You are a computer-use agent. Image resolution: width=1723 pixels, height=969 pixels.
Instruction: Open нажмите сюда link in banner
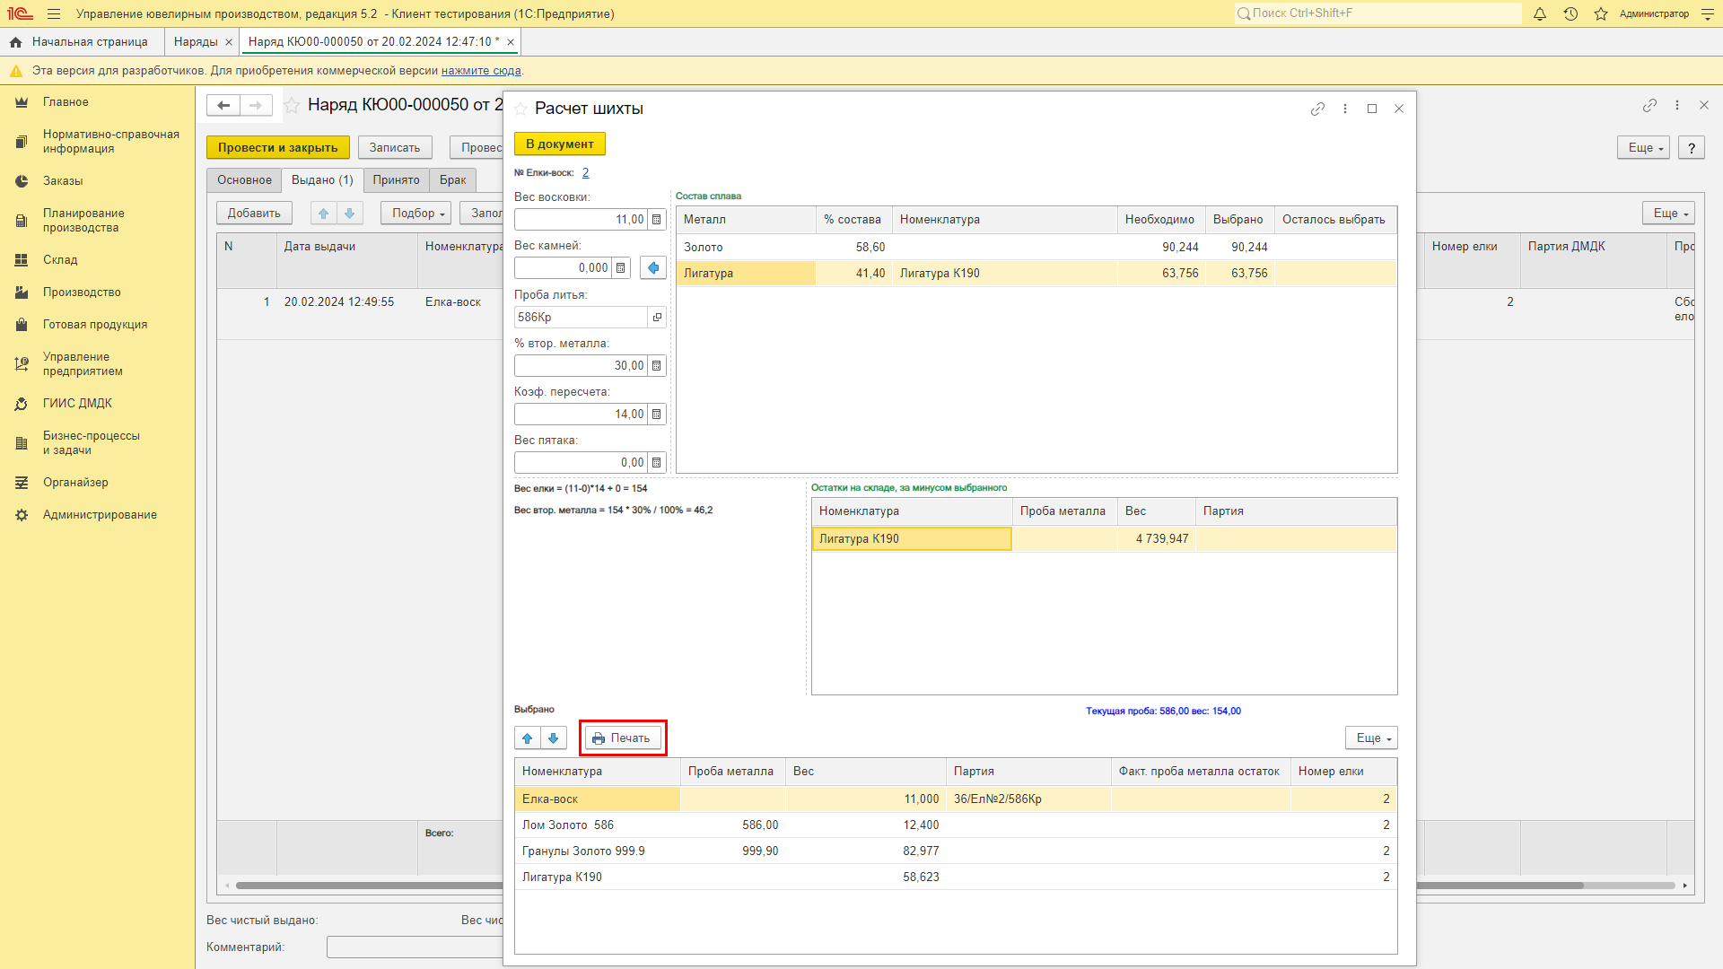click(x=481, y=71)
